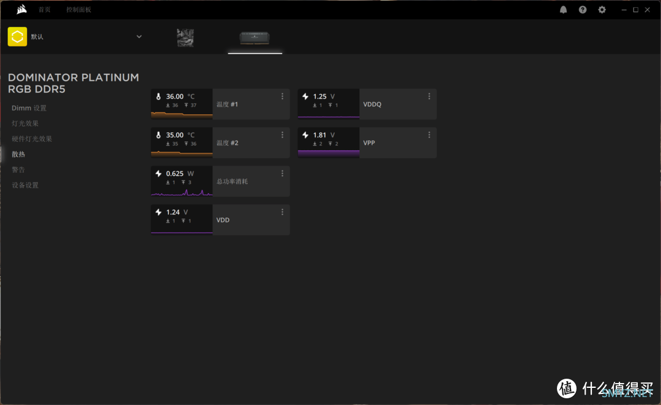Open the options menu for 温度 #2
Viewport: 661px width, 405px height.
pyautogui.click(x=282, y=135)
